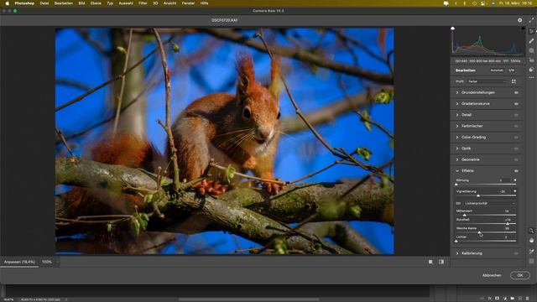Expand Körnung options triangle
Image resolution: width=537 pixels, height=302 pixels.
[x=514, y=180]
